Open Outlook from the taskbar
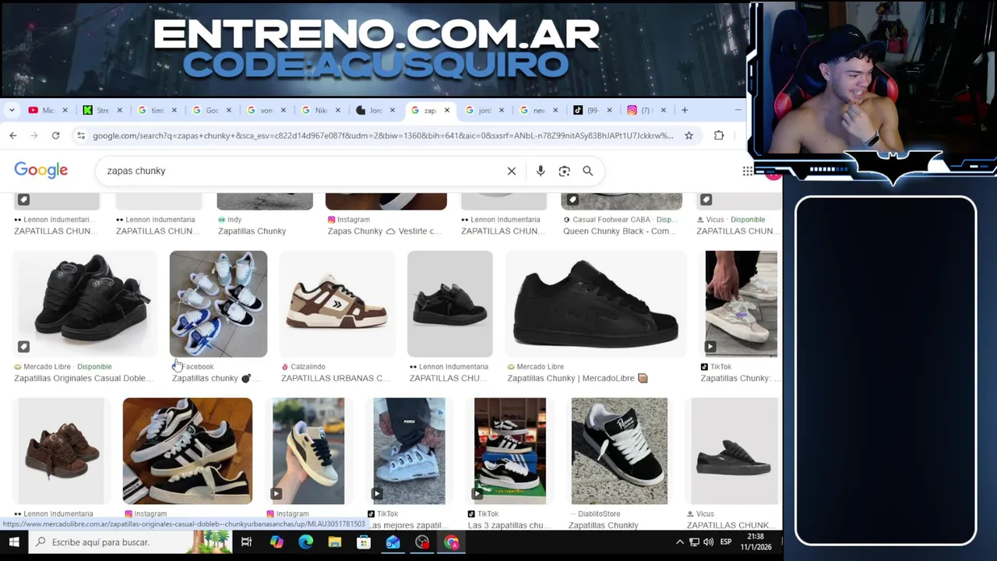Viewport: 997px width, 561px height. (393, 542)
